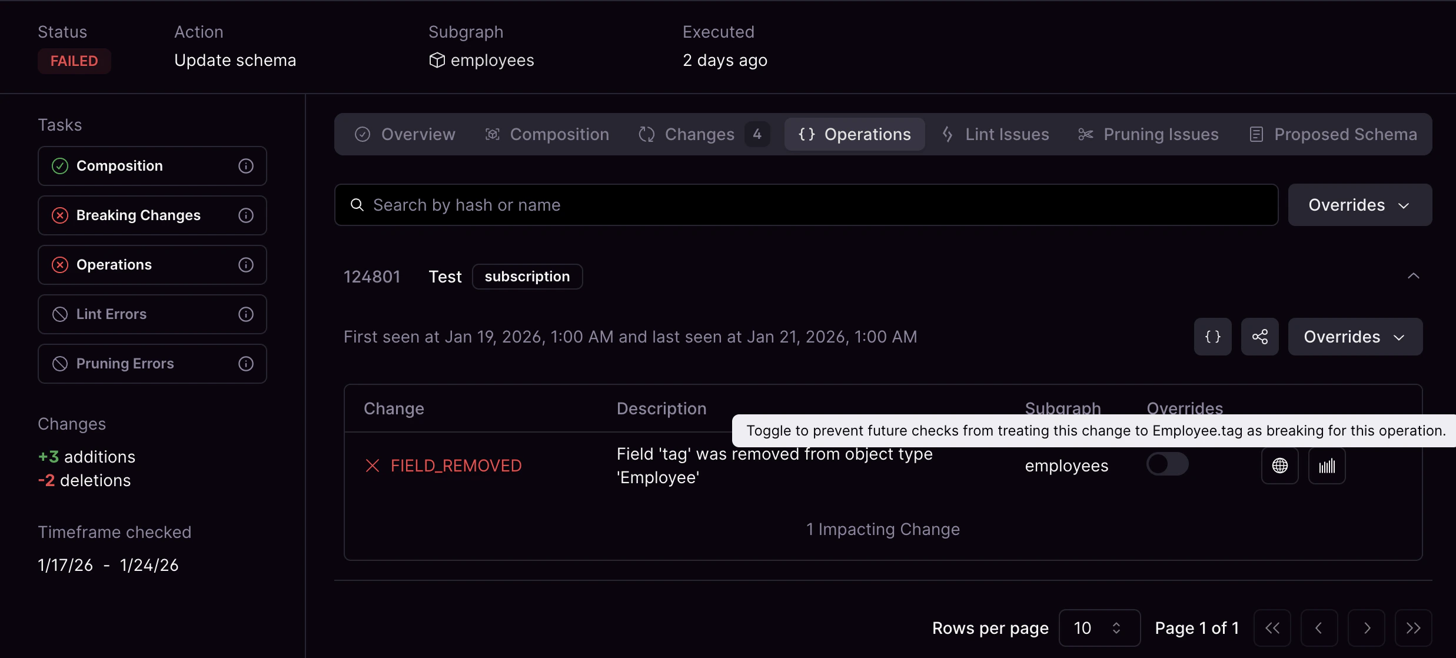Click the curly braces operation body icon

1212,337
